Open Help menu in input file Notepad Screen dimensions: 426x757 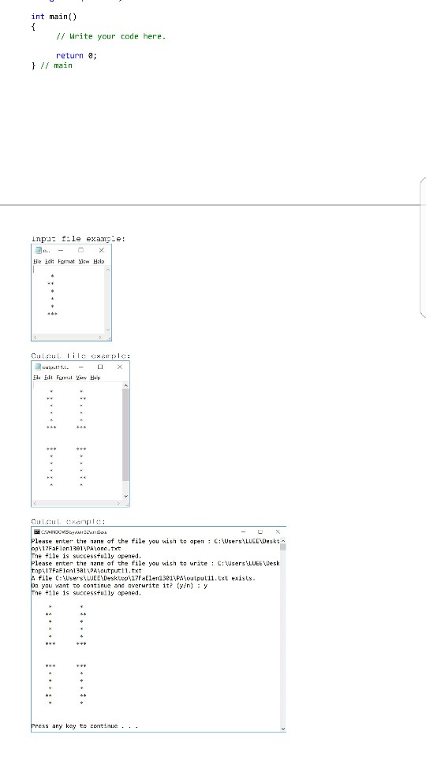pos(99,261)
